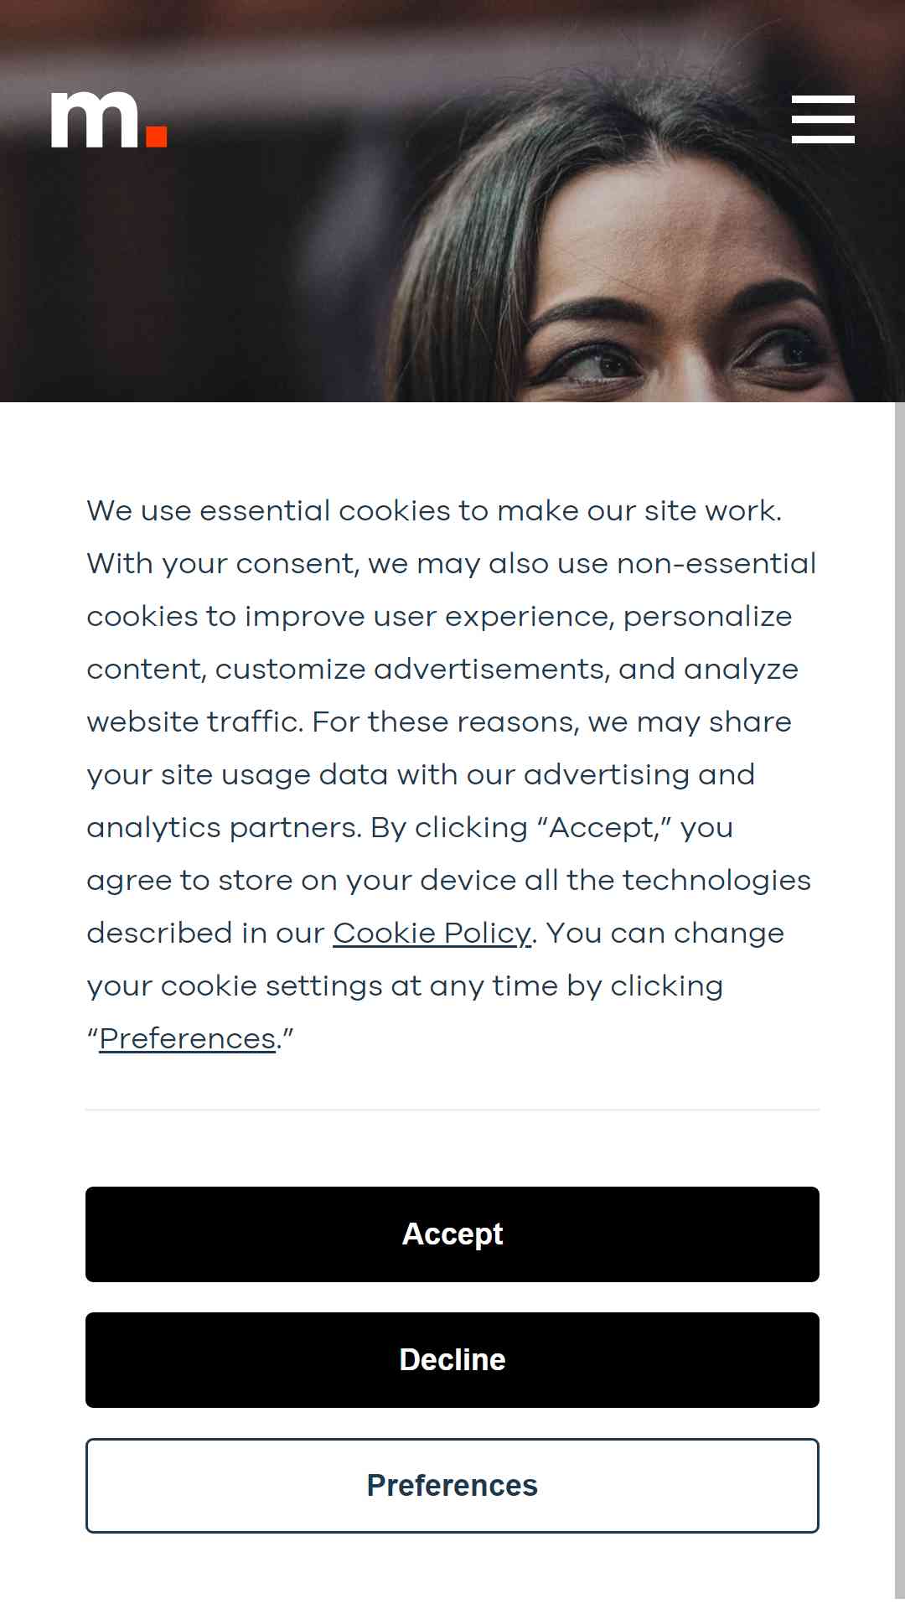Decline non-essential cookies

[452, 1360]
